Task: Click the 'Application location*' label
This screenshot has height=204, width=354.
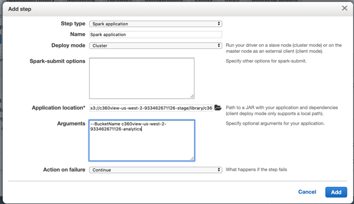Action: 59,108
